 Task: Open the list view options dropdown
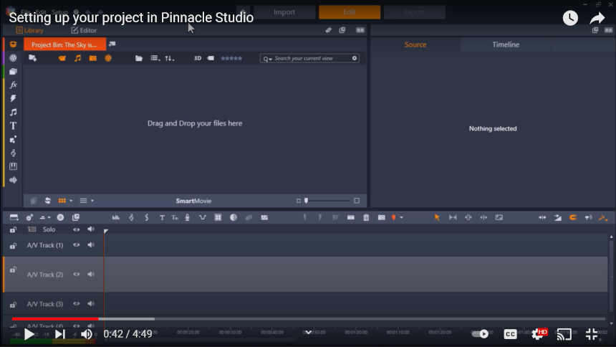155,58
